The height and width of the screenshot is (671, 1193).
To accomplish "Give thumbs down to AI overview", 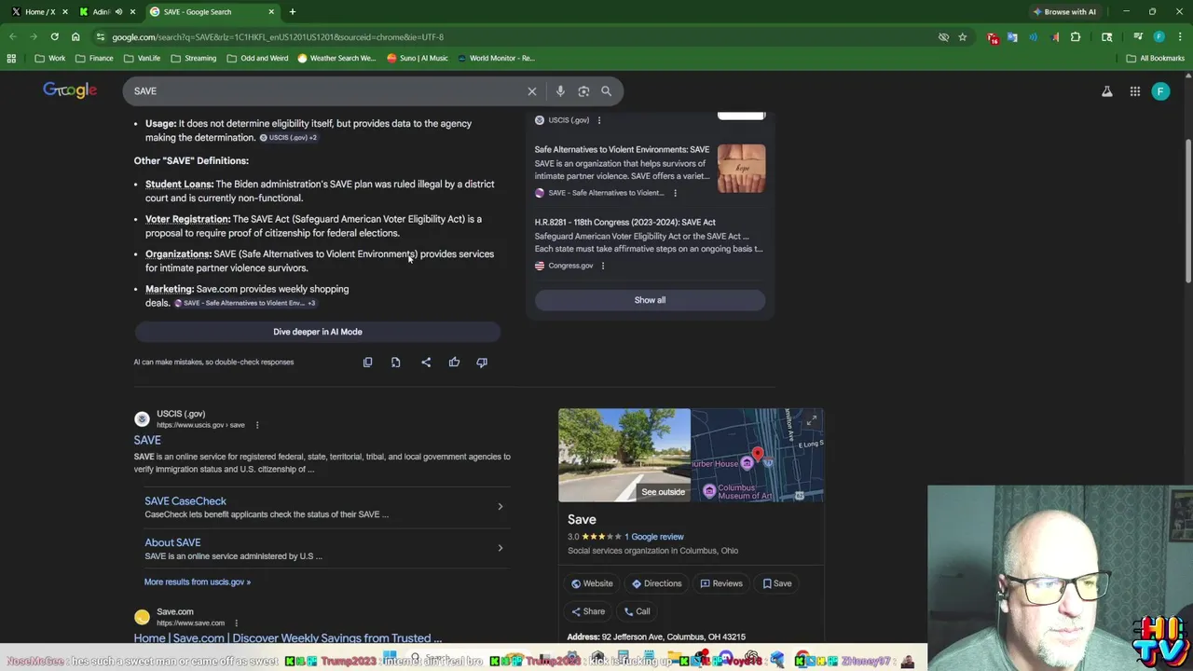I will (x=482, y=363).
